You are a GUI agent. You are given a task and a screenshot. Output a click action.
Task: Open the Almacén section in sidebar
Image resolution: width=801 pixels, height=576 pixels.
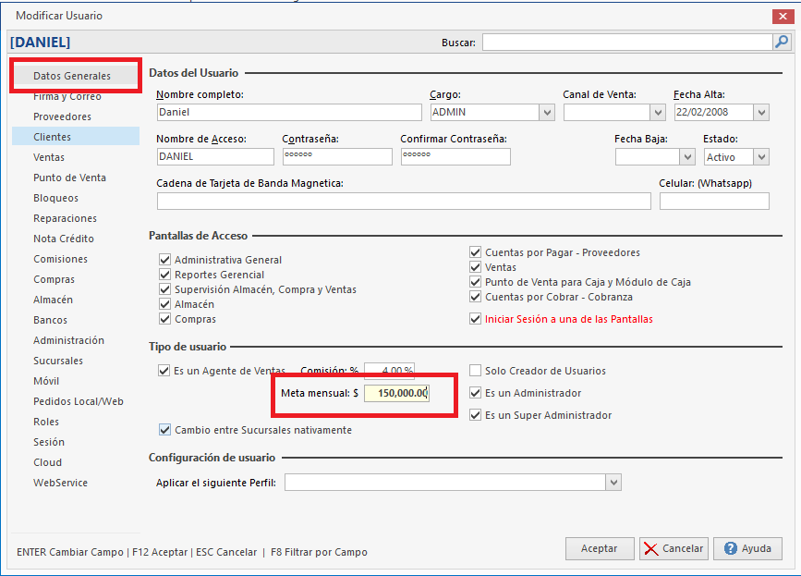tap(76, 300)
